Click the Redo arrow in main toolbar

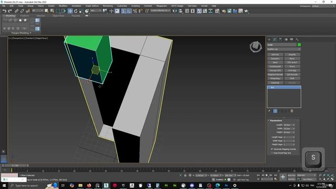click(x=10, y=10)
